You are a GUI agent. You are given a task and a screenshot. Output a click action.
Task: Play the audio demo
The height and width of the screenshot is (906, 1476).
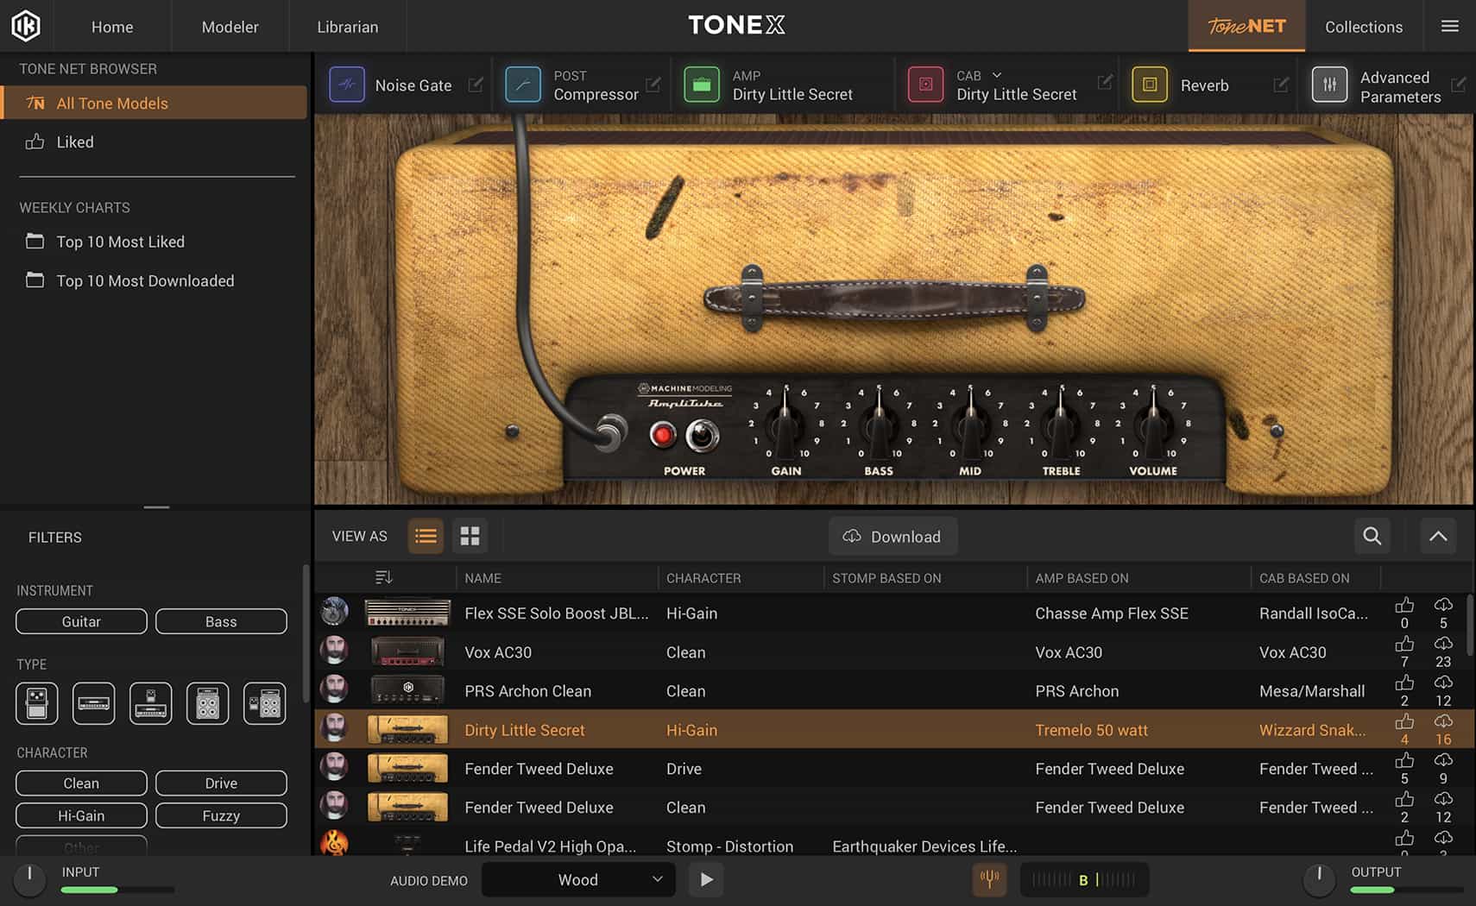click(705, 879)
